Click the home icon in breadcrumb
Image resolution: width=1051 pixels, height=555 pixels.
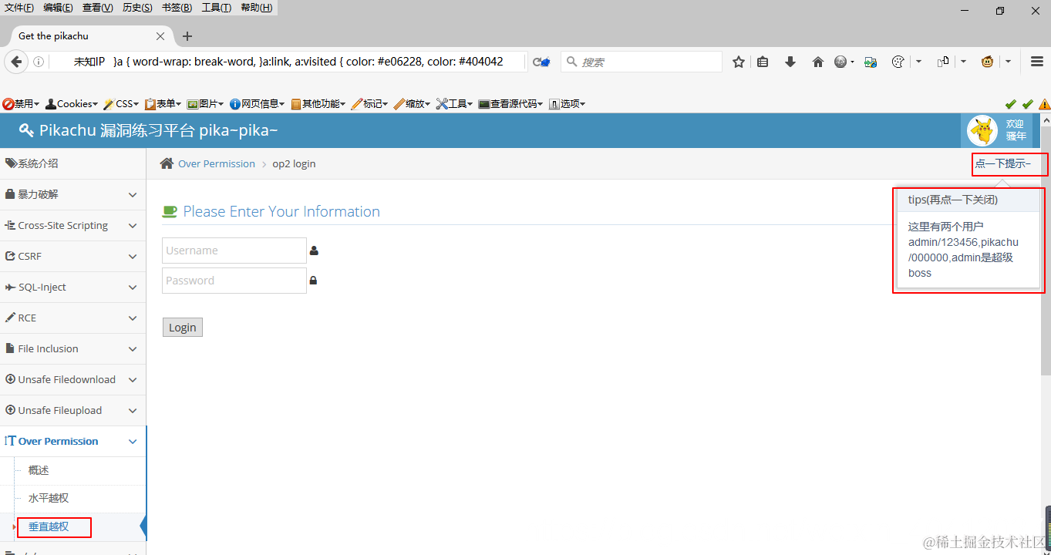click(167, 163)
